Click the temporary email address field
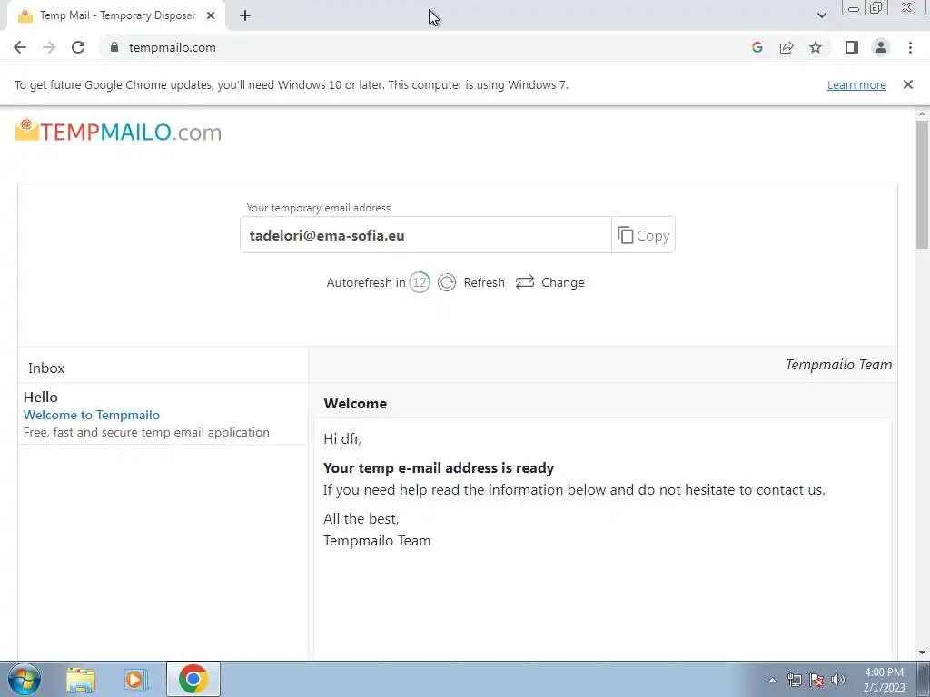930x697 pixels. [x=425, y=235]
